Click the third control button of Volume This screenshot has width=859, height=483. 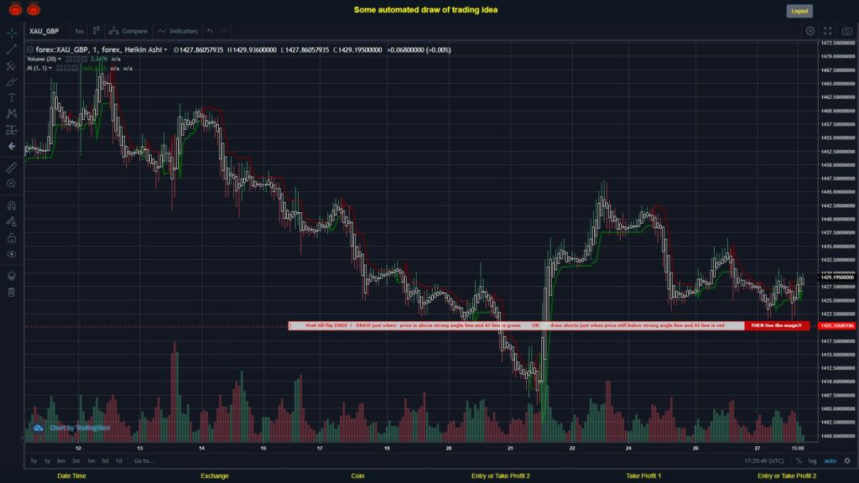(83, 60)
